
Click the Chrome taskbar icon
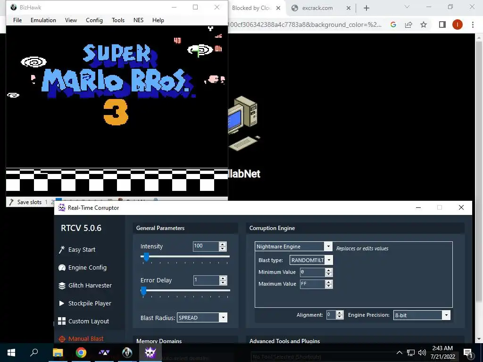pyautogui.click(x=81, y=353)
